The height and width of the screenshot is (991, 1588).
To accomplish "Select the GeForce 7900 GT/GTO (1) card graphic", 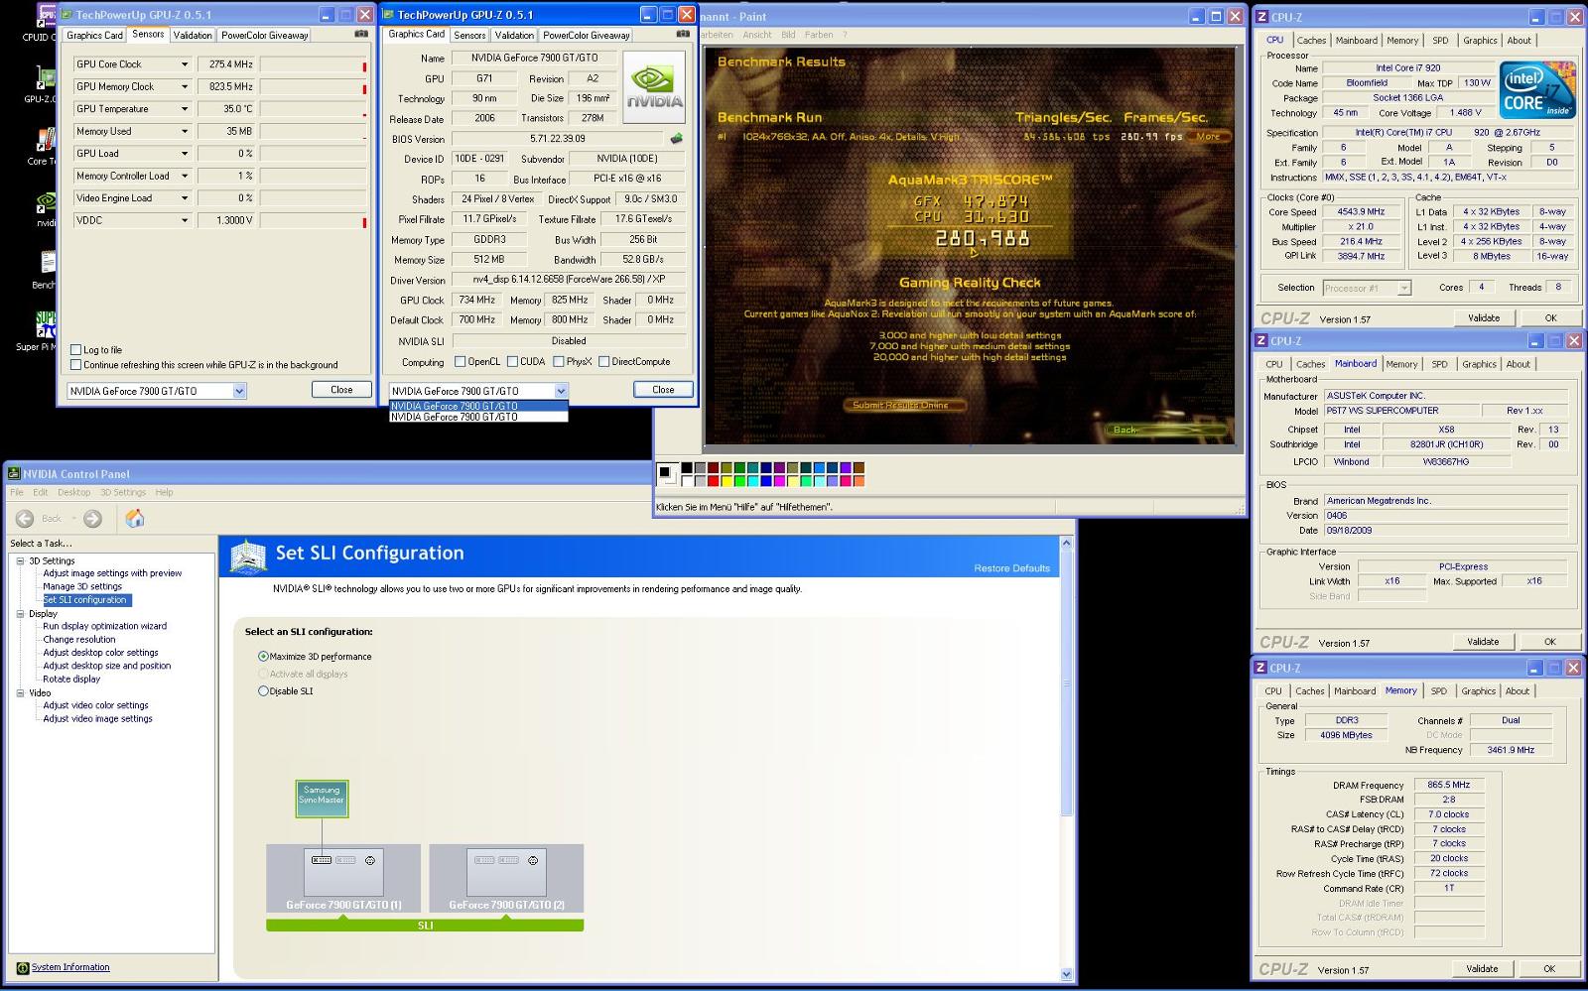I will click(x=343, y=878).
